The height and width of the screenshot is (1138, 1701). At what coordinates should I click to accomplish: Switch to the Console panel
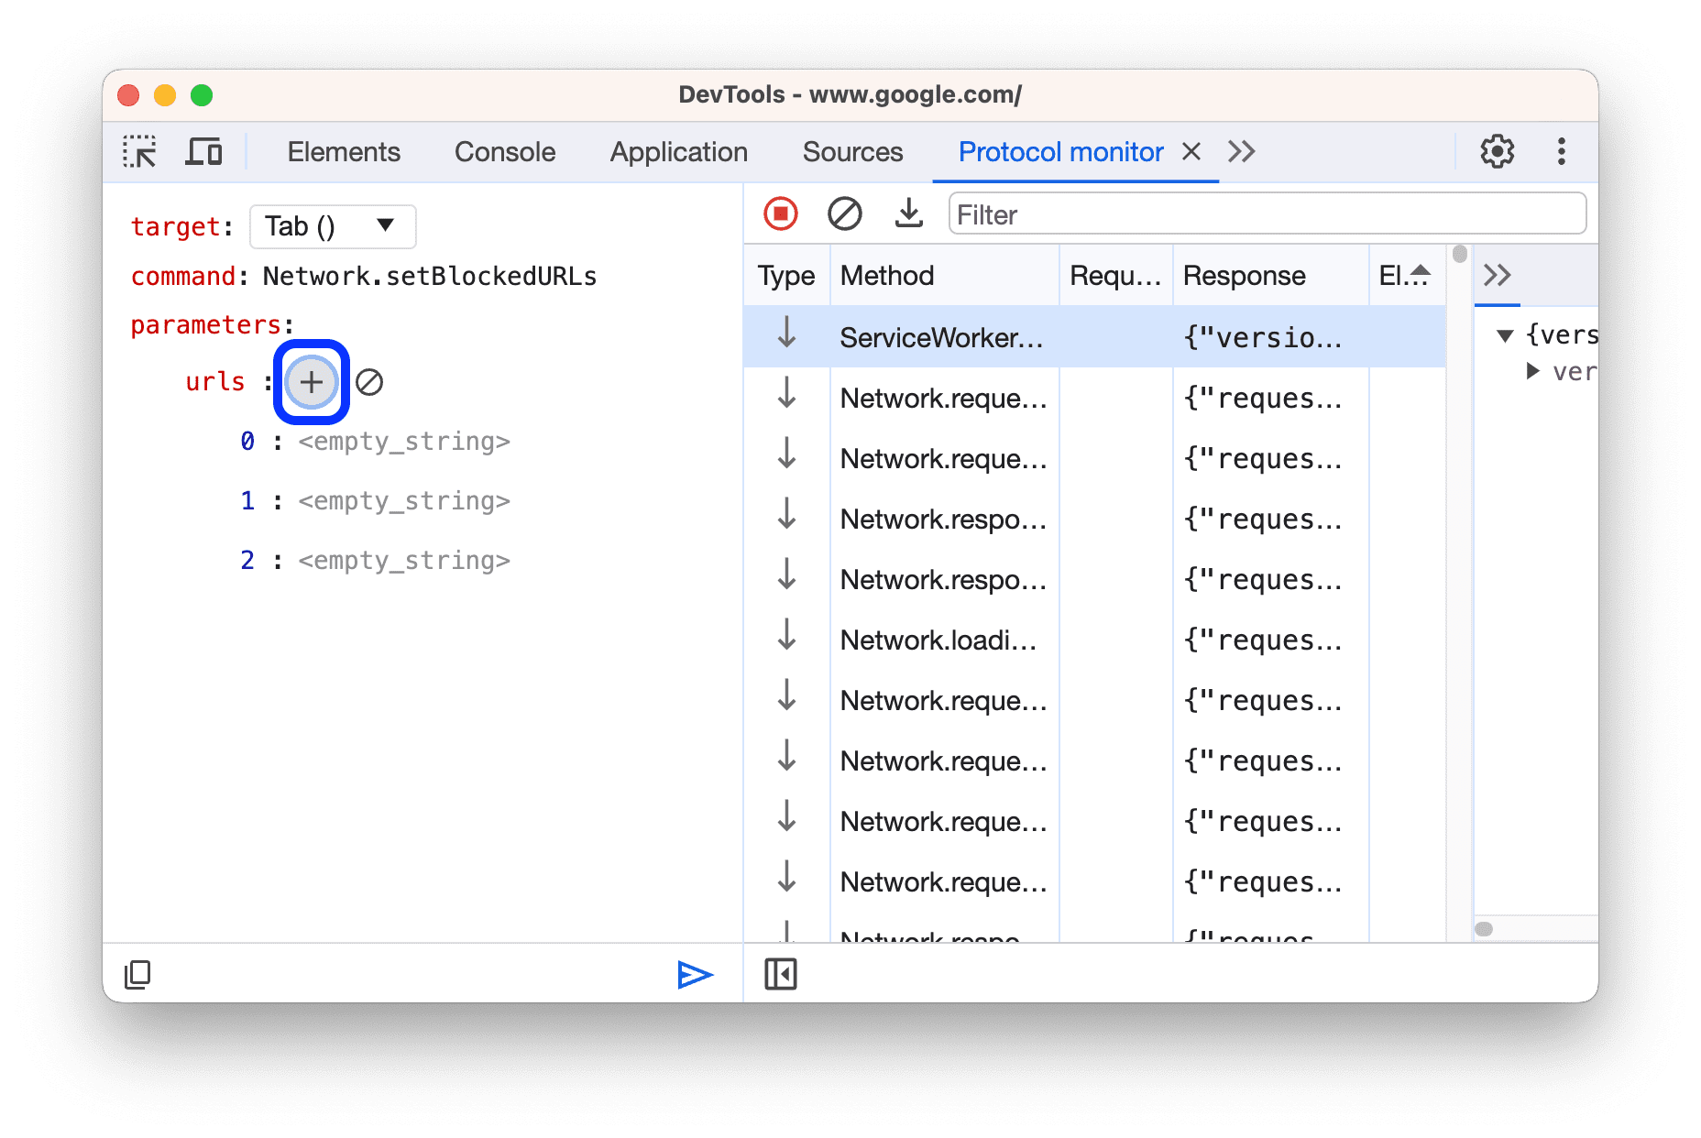coord(503,151)
